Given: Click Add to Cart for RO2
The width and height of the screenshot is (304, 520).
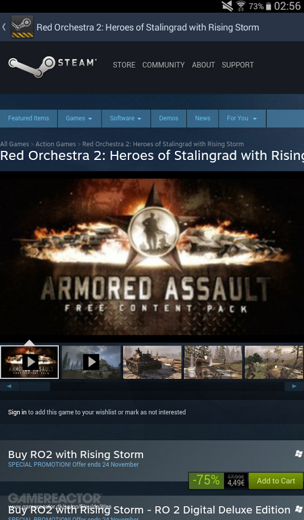Looking at the screenshot, I should 276,481.
